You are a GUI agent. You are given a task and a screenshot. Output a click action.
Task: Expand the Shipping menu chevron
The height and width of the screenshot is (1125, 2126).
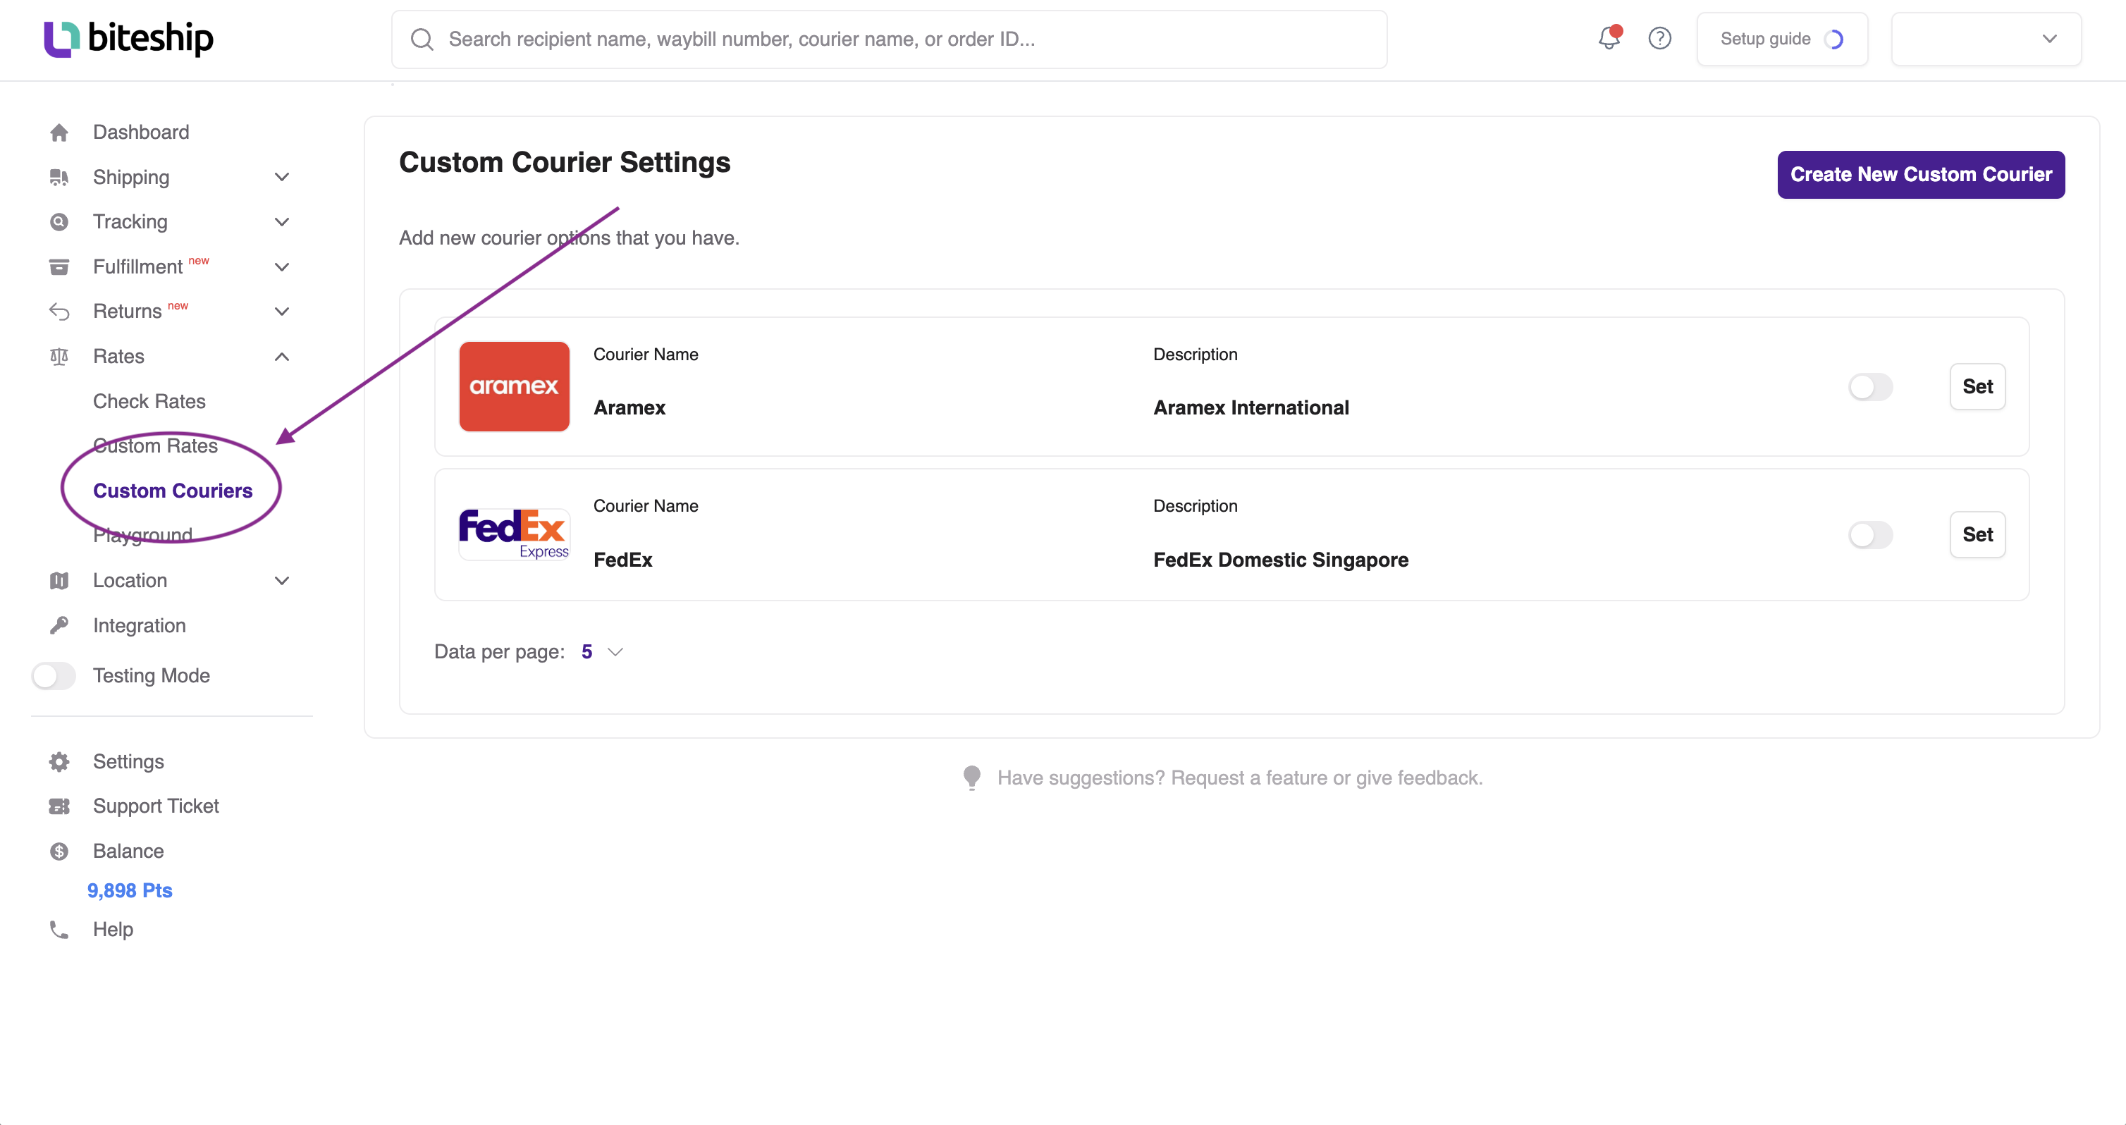click(282, 178)
